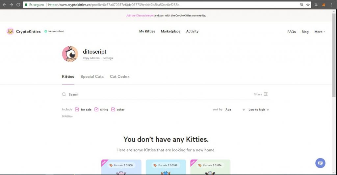Open the kitty card for sale at 0.0398
This screenshot has height=175, width=337.
(166, 167)
